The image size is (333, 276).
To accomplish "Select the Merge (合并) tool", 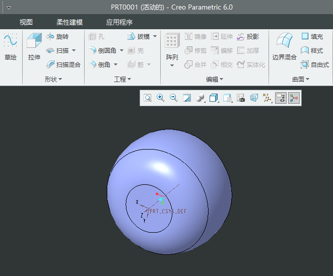I will point(195,64).
